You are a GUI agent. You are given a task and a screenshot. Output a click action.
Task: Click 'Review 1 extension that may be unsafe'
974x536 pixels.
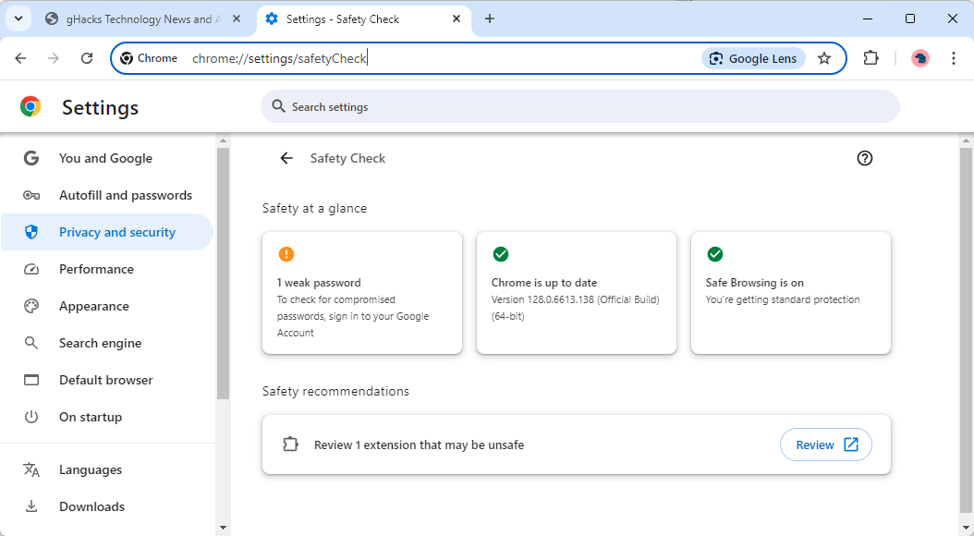420,445
